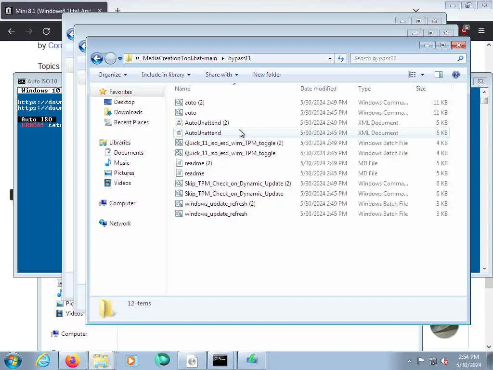Select the AutoUnattend XML file icon
Viewport: 493px width, 370px height.
coord(179,133)
